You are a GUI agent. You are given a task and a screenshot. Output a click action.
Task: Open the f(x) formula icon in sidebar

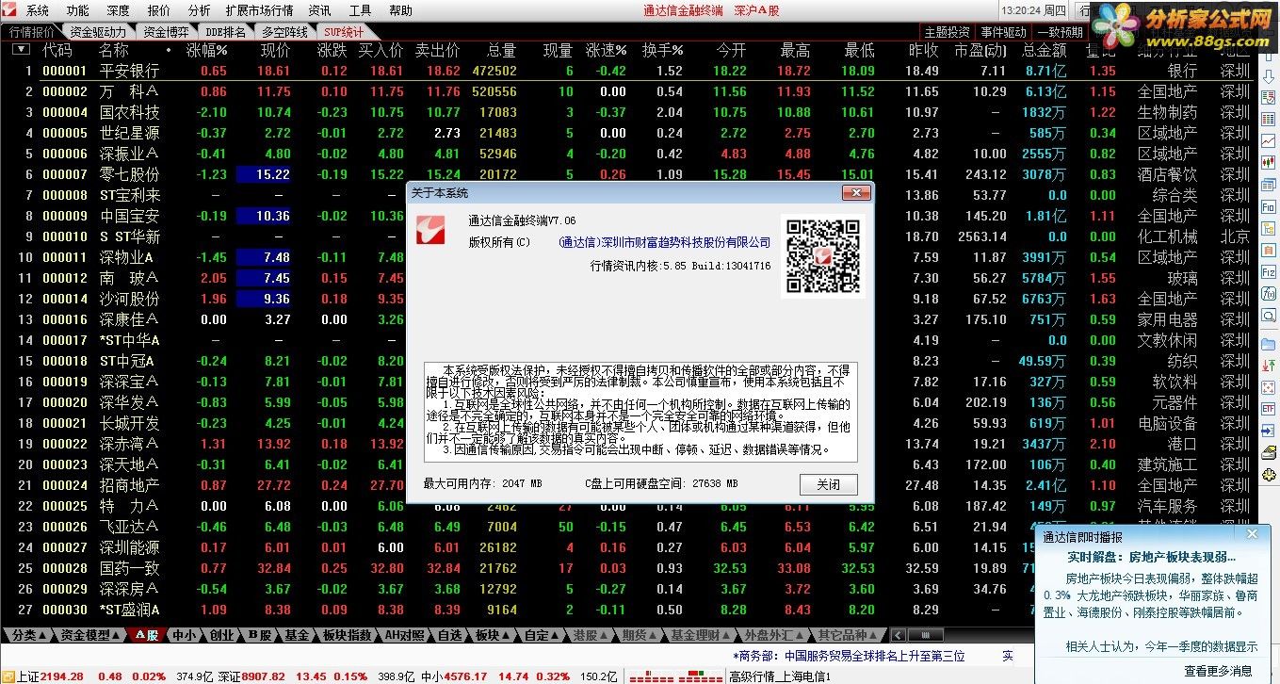point(1269,293)
